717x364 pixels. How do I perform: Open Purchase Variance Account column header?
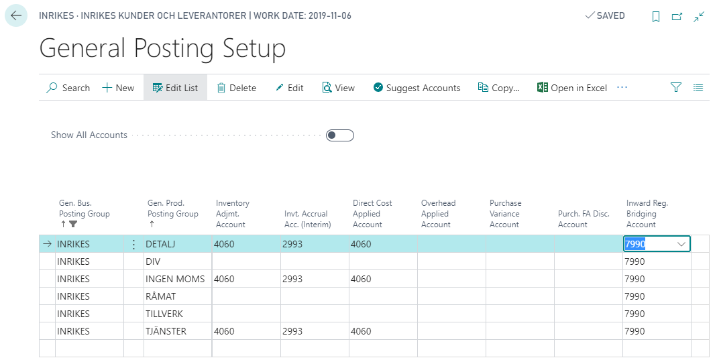[505, 214]
